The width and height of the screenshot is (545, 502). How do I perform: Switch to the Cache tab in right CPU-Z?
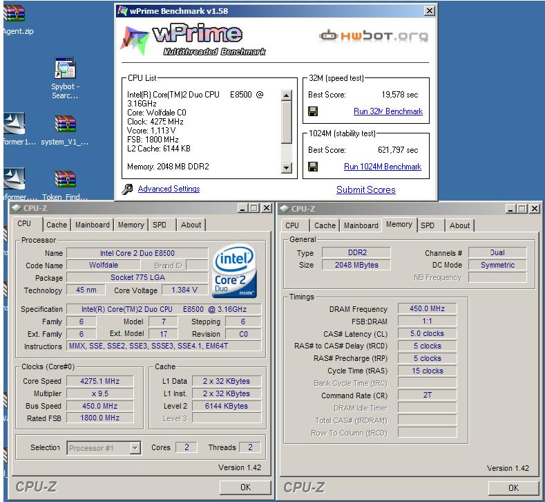tap(325, 225)
